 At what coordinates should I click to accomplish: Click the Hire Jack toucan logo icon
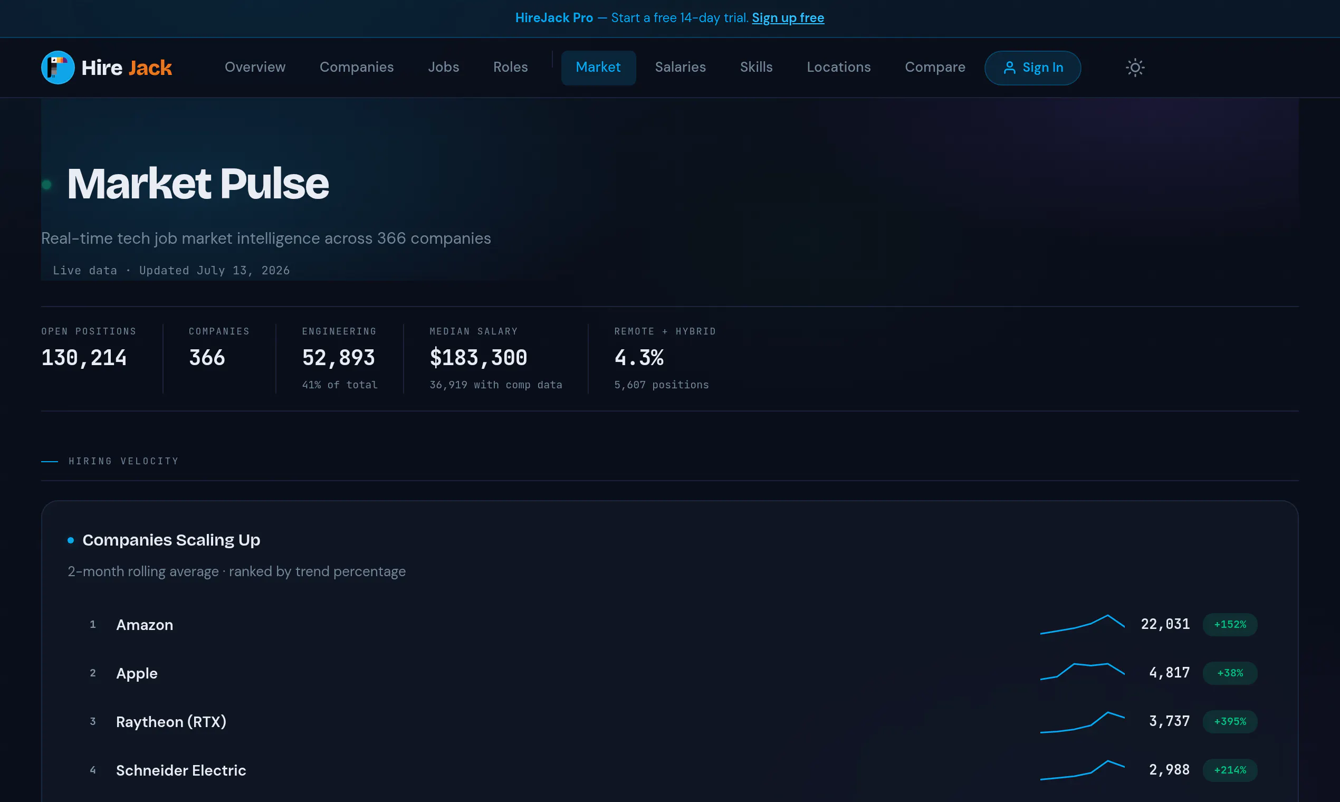click(x=58, y=68)
